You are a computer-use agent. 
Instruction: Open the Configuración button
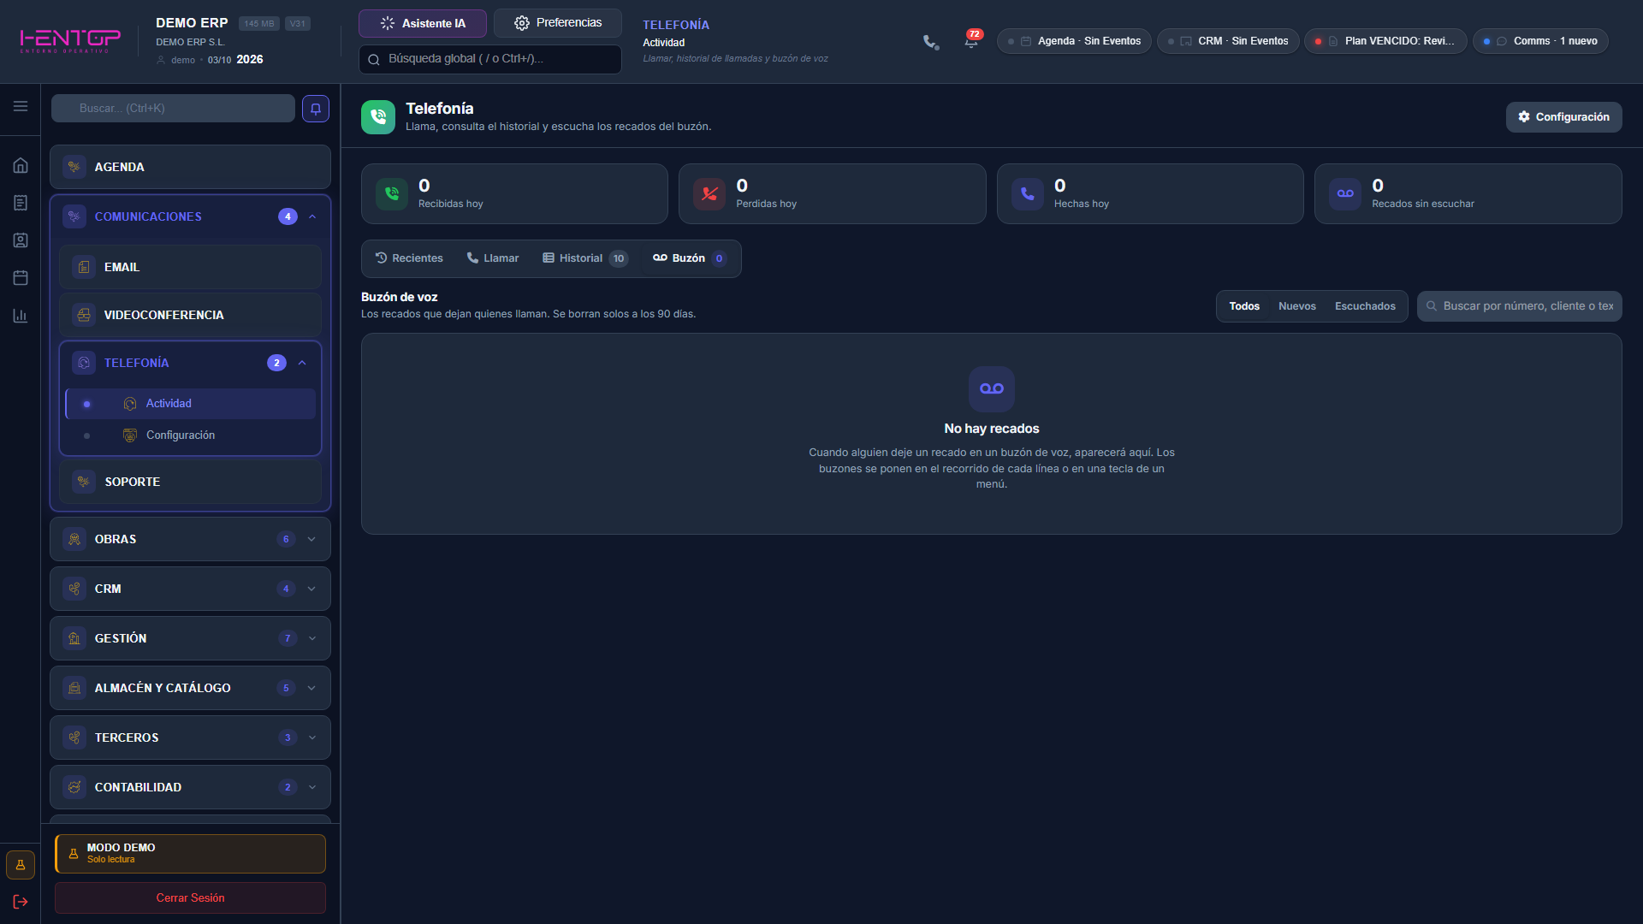pos(1563,117)
